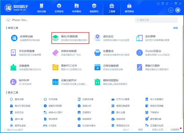Open the 设备功能开关 sliders icon
This screenshot has height=133, width=184.
[x=55, y=82]
